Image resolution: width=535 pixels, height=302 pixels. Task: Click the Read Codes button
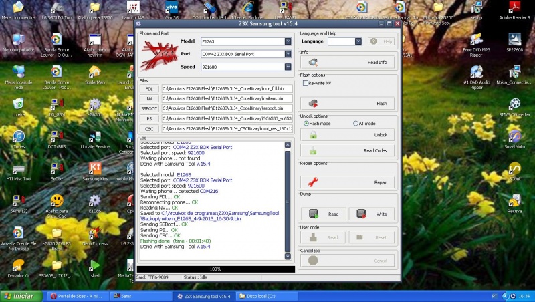click(348, 150)
